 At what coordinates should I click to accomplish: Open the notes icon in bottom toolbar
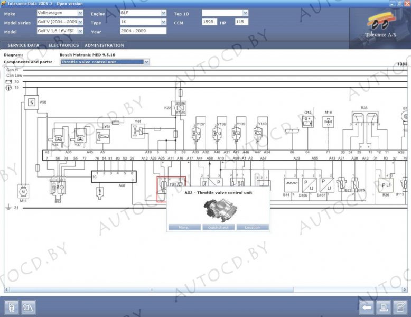[400, 307]
